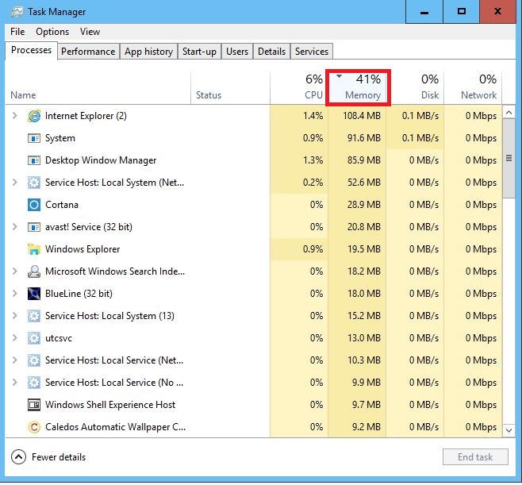Select the Processes tab
The height and width of the screenshot is (485, 522).
[31, 50]
